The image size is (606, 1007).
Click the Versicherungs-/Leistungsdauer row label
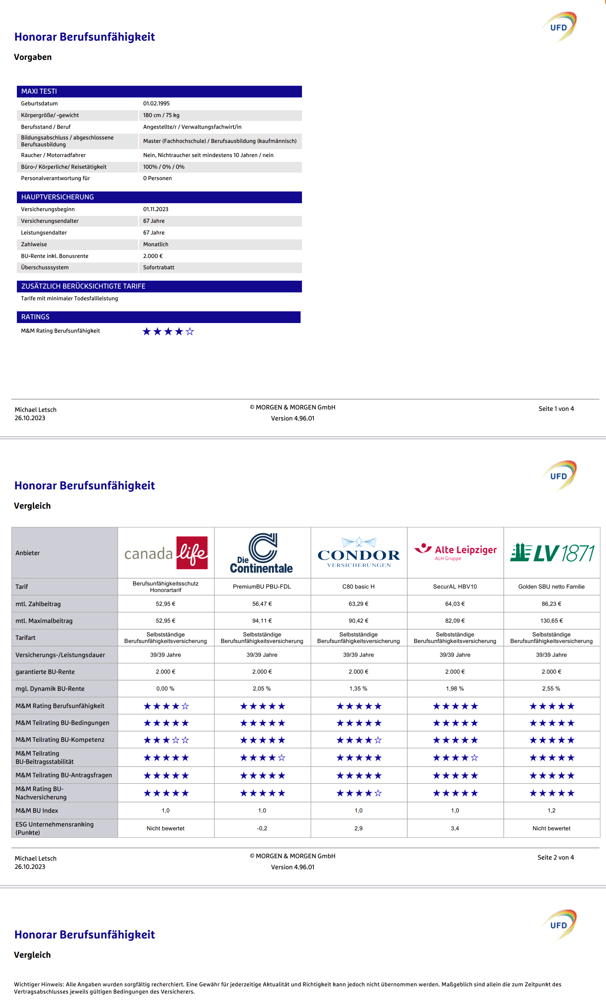[61, 655]
